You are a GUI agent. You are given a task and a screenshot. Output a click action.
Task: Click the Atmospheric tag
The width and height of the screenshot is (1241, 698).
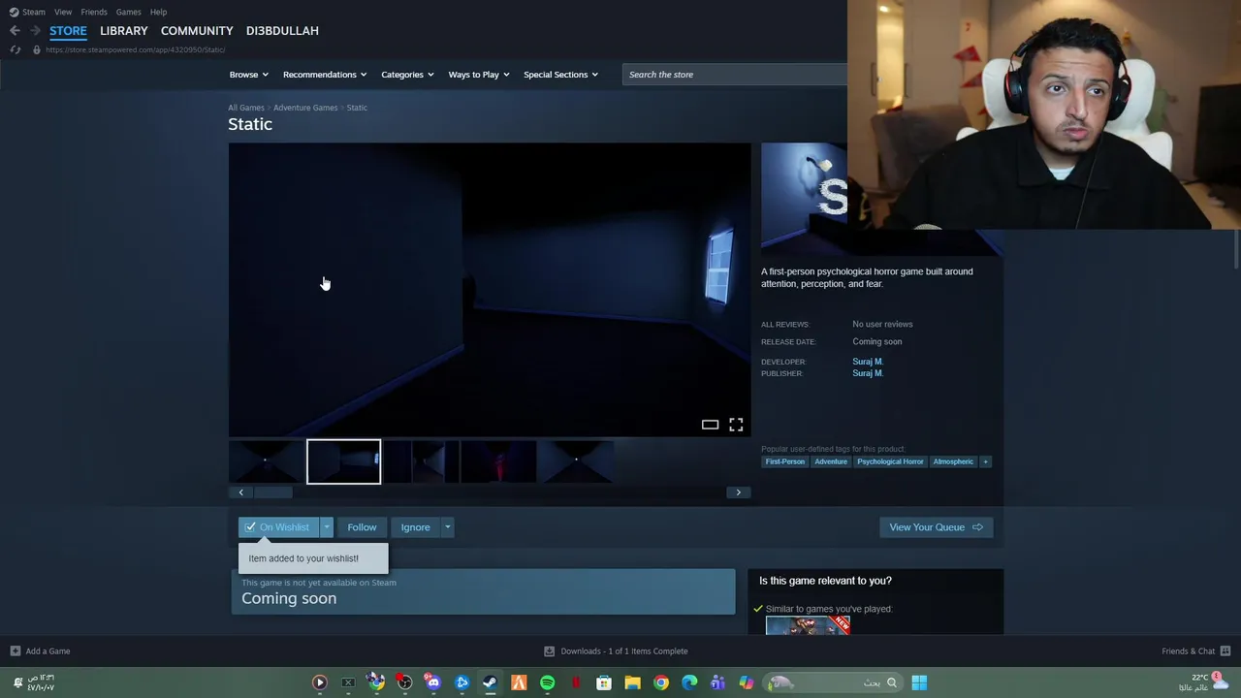tap(953, 461)
